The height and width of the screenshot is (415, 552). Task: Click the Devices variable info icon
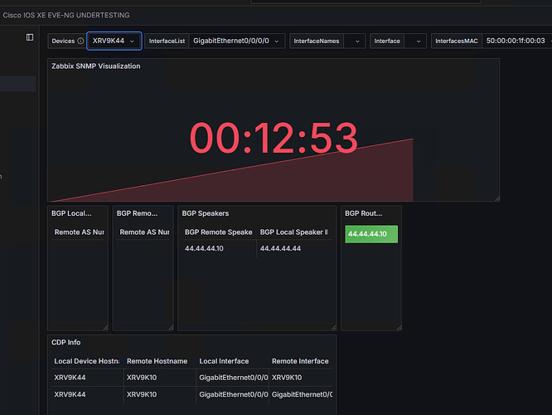[x=80, y=41]
